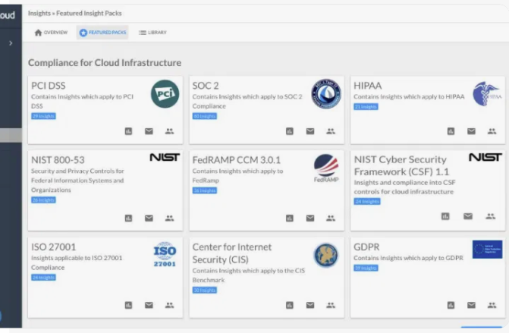Image resolution: width=509 pixels, height=333 pixels.
Task: Click the chart icon on GDPR card
Action: pyautogui.click(x=451, y=306)
